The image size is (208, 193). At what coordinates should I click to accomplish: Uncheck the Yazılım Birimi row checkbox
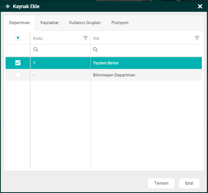click(x=18, y=63)
